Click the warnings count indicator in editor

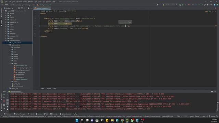207,11
